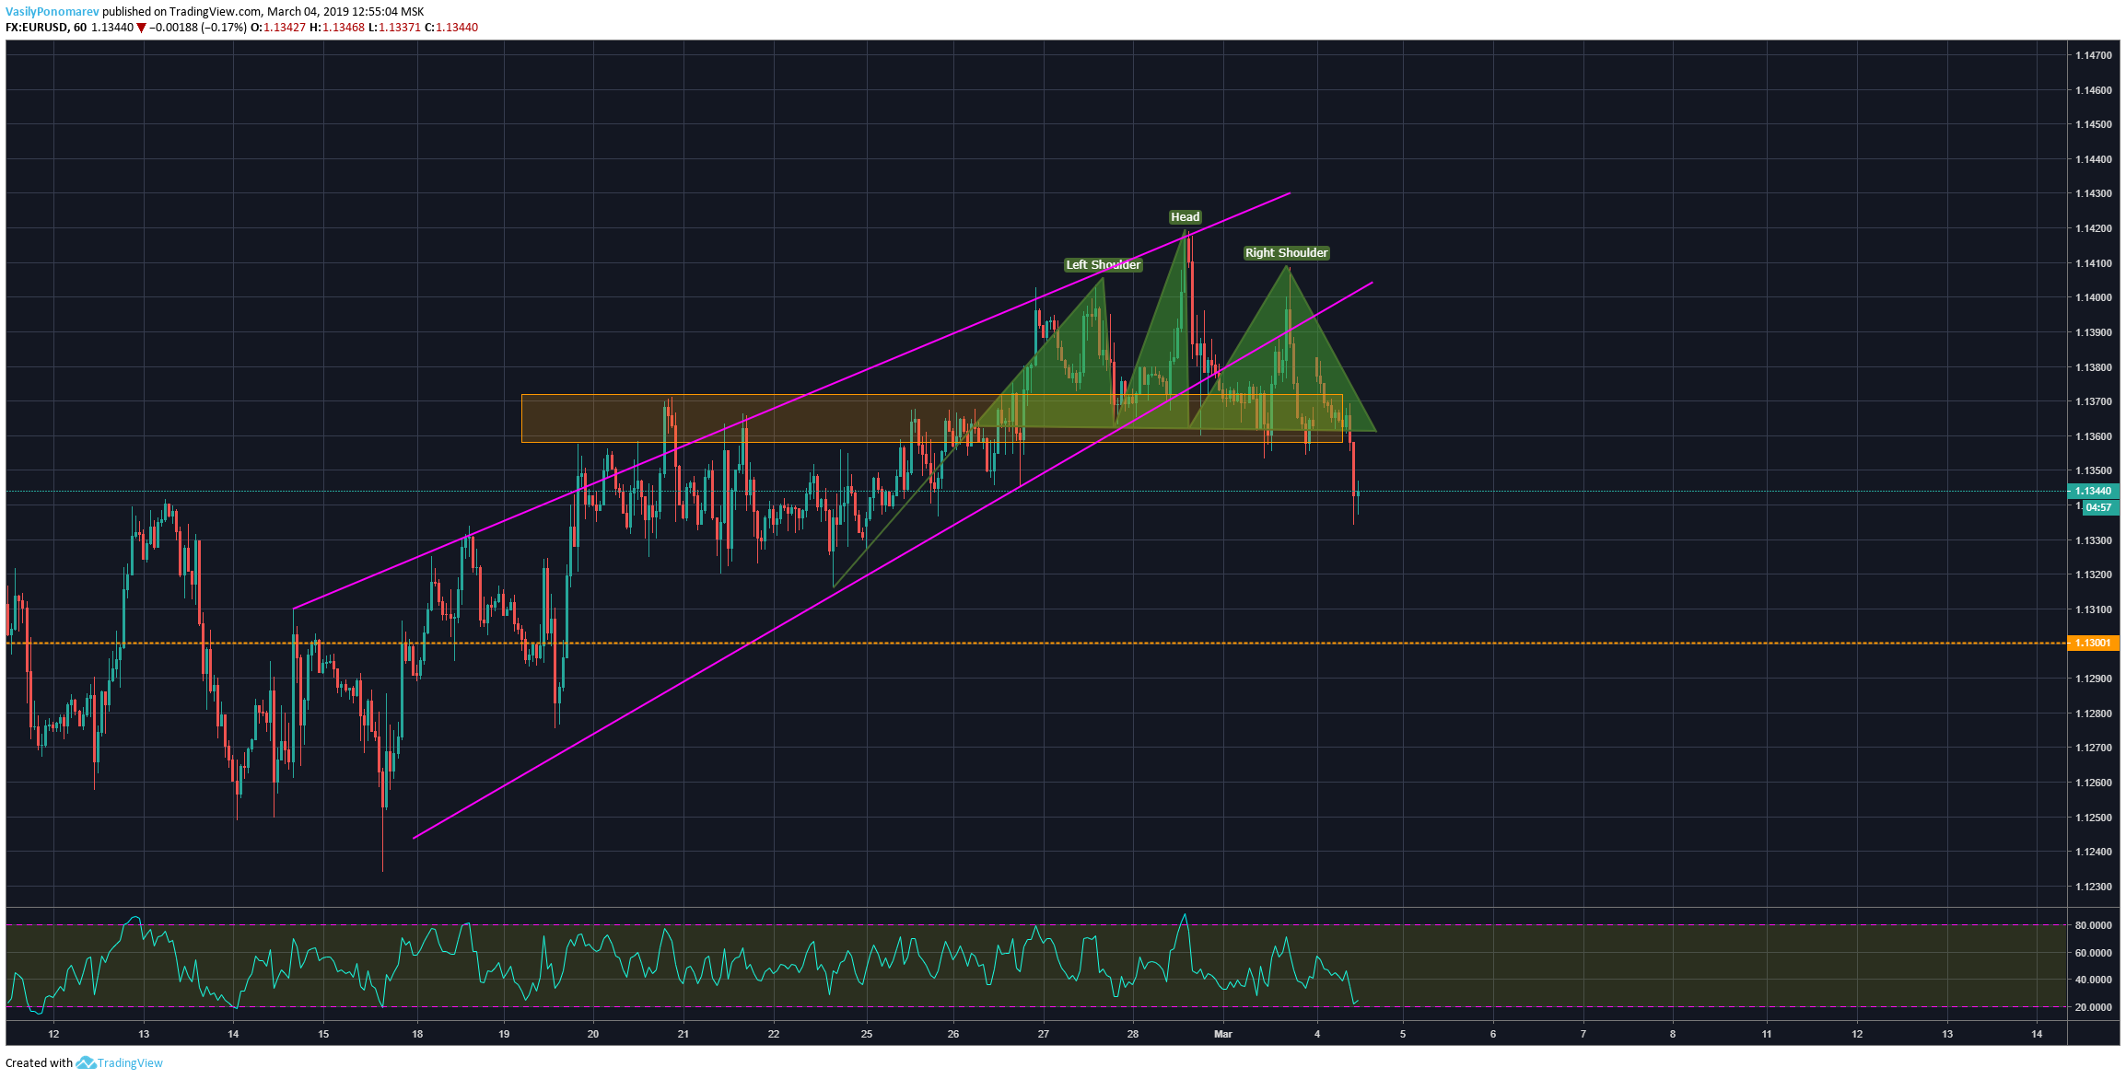
Task: Open the VasilyPonomarev author profile link
Action: pos(53,12)
